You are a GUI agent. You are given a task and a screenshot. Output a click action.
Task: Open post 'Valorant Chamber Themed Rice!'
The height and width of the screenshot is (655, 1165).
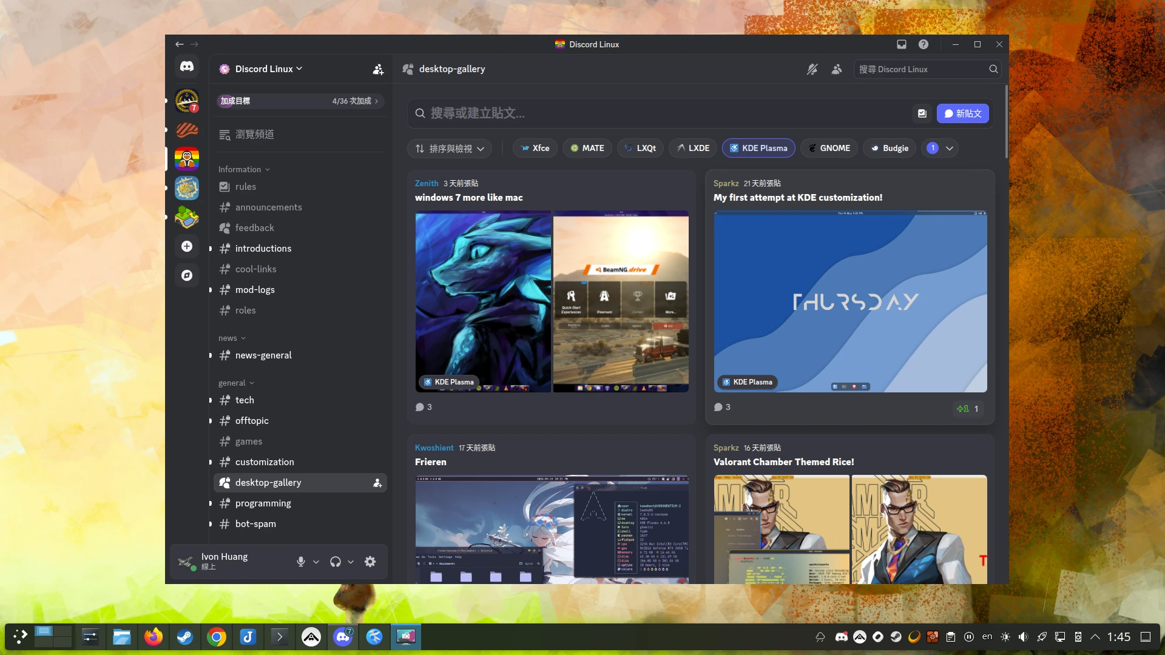point(784,462)
